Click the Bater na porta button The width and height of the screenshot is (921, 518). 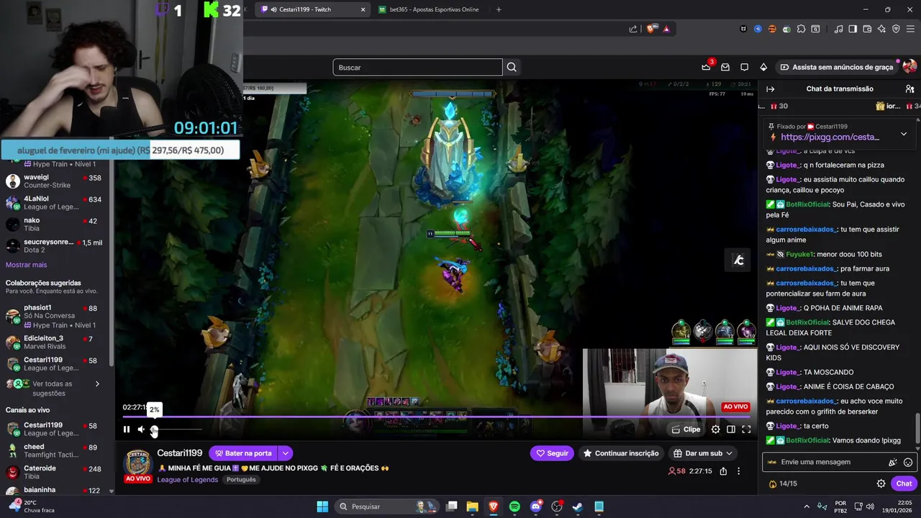(243, 453)
